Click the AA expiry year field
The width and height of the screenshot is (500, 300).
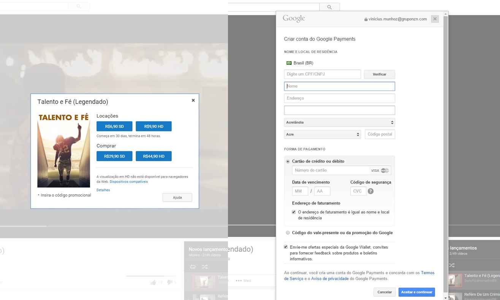(322, 191)
